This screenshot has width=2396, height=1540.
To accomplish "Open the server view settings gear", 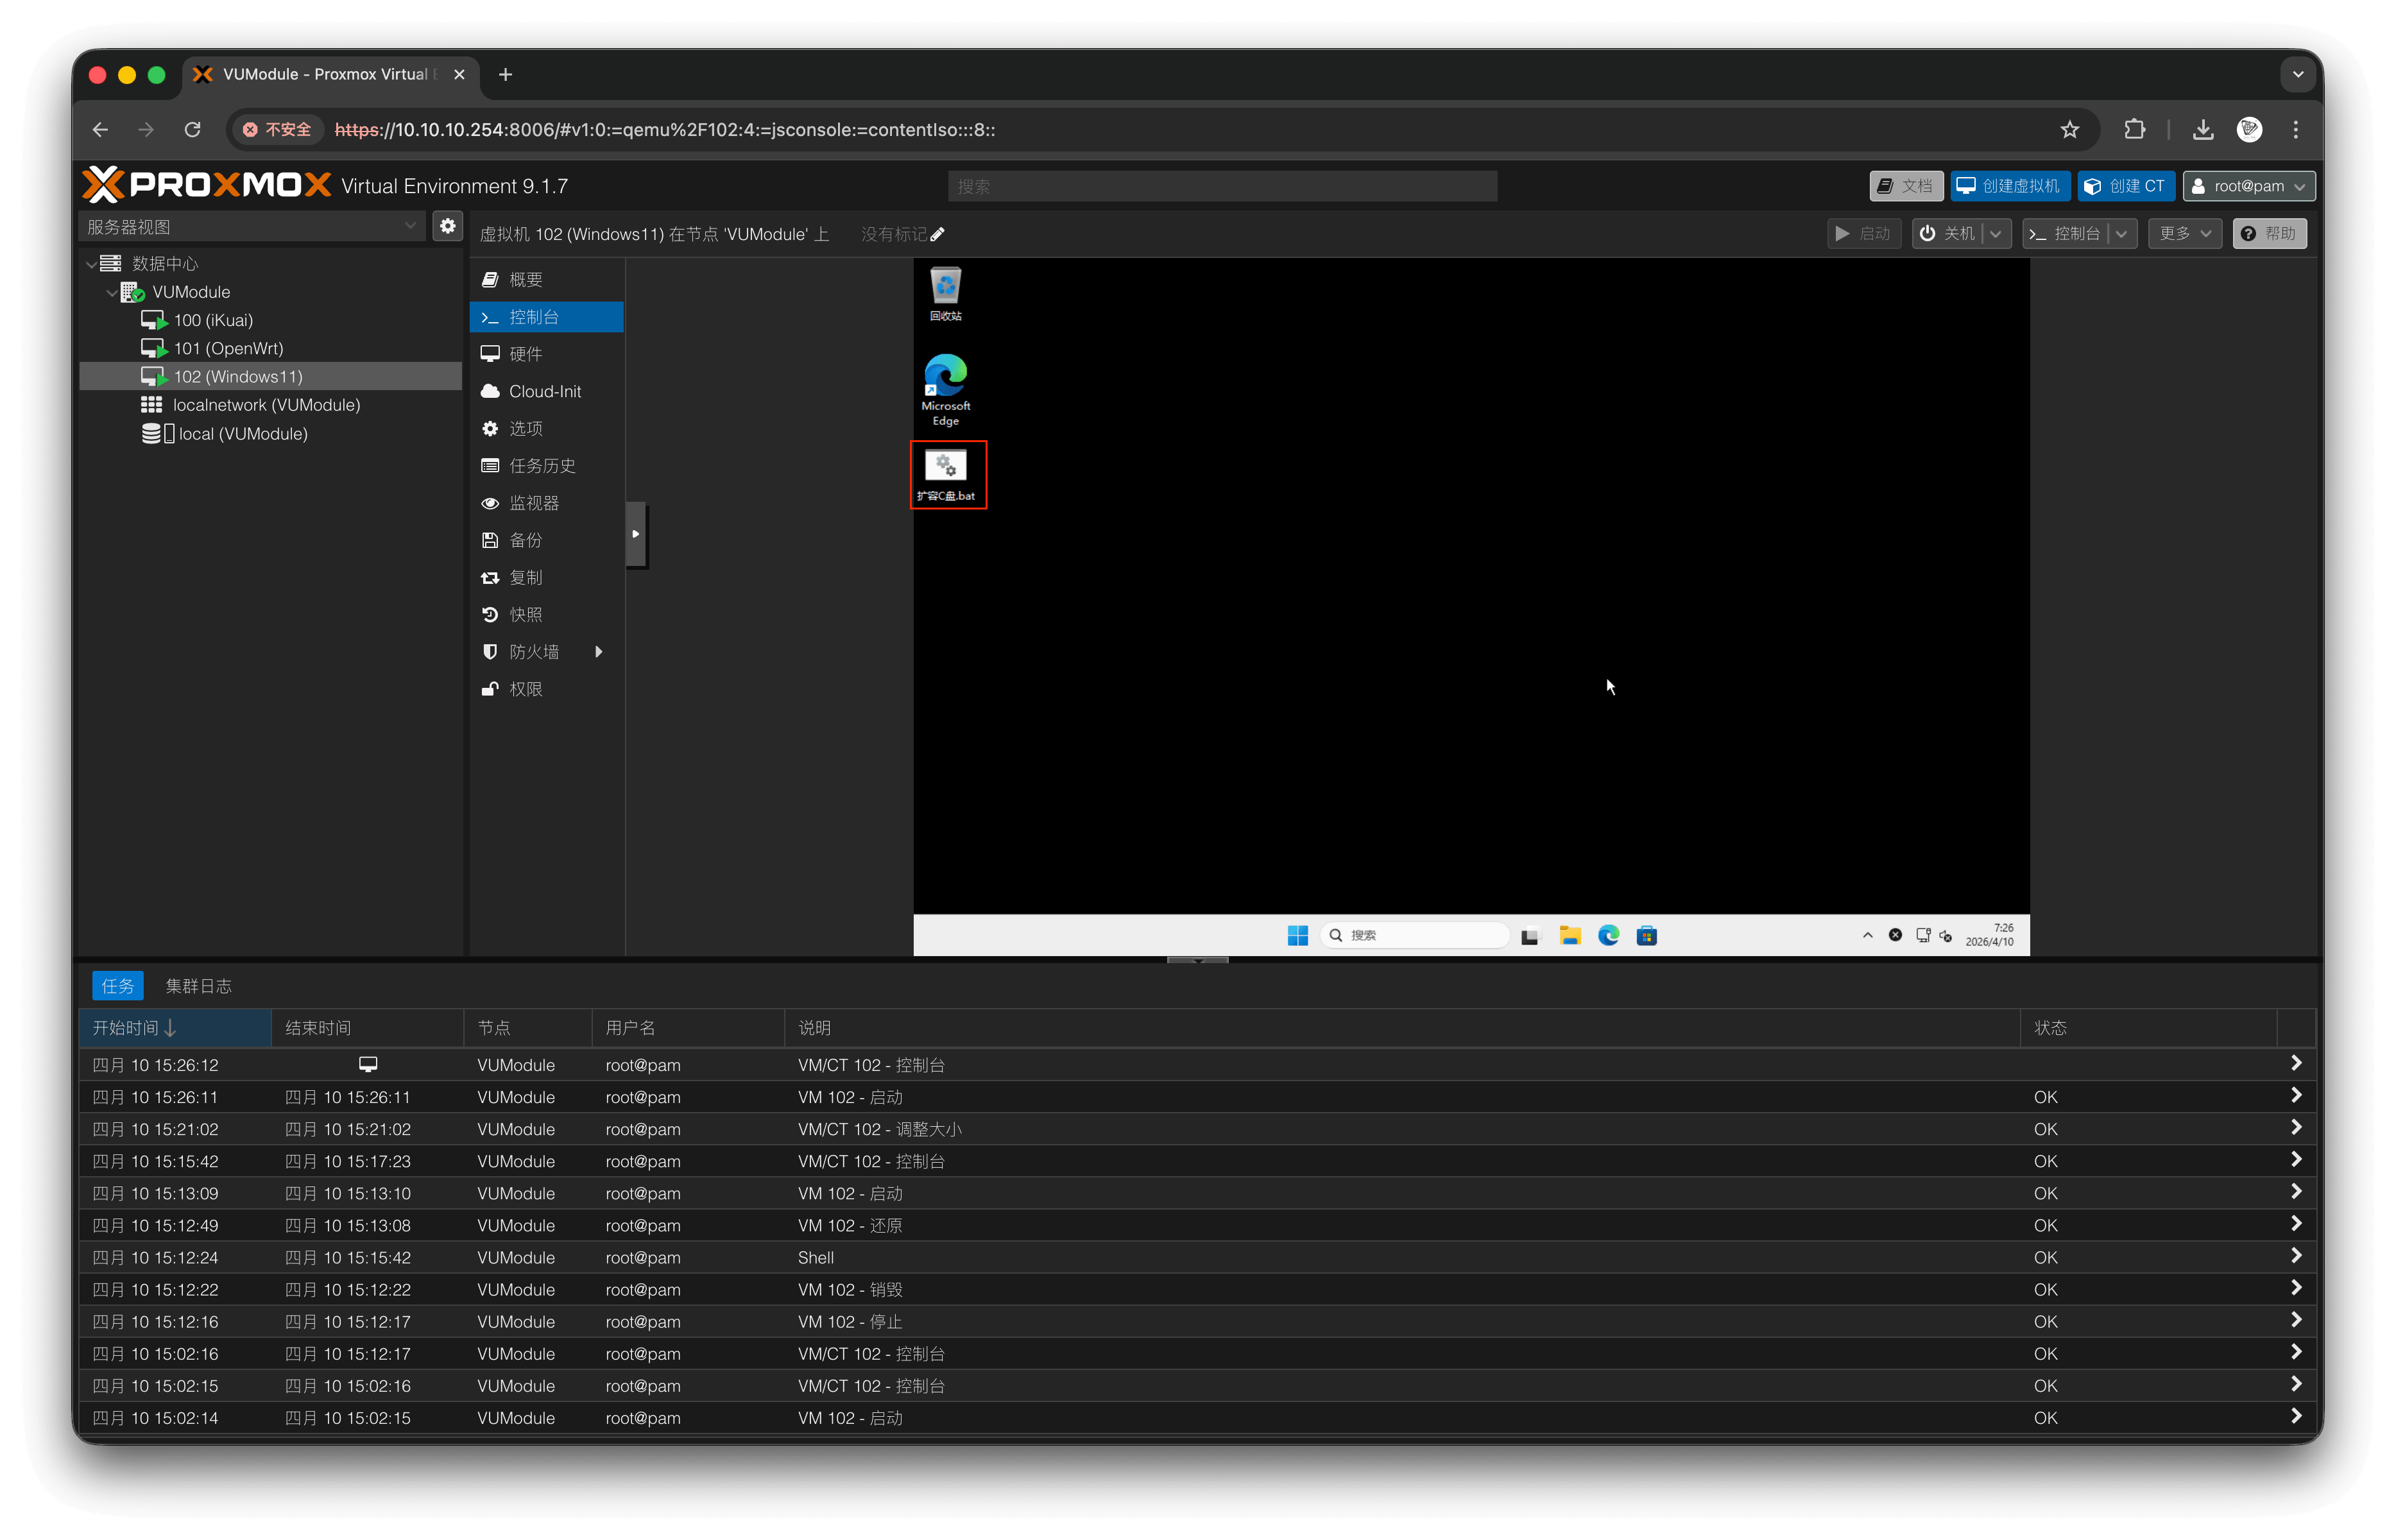I will coord(447,226).
